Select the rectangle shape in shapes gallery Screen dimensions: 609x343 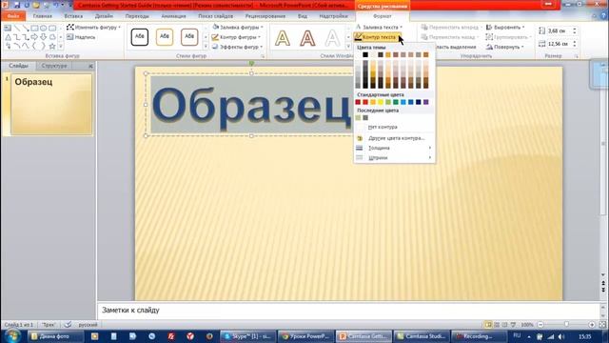(34, 28)
